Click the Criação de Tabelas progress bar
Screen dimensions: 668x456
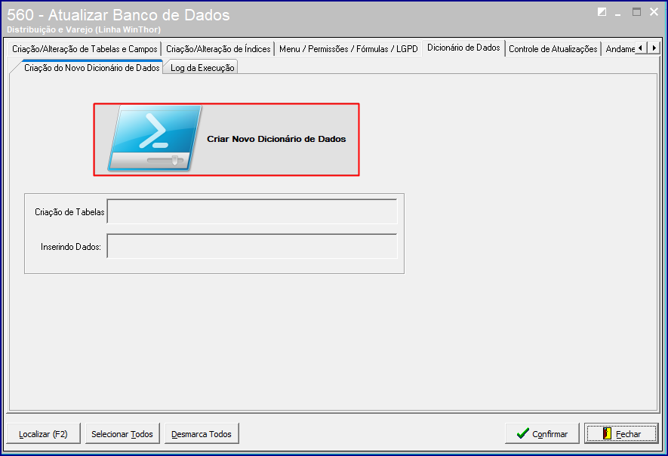[252, 211]
